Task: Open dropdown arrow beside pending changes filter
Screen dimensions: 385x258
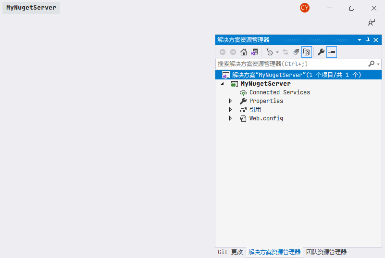Action: 277,52
